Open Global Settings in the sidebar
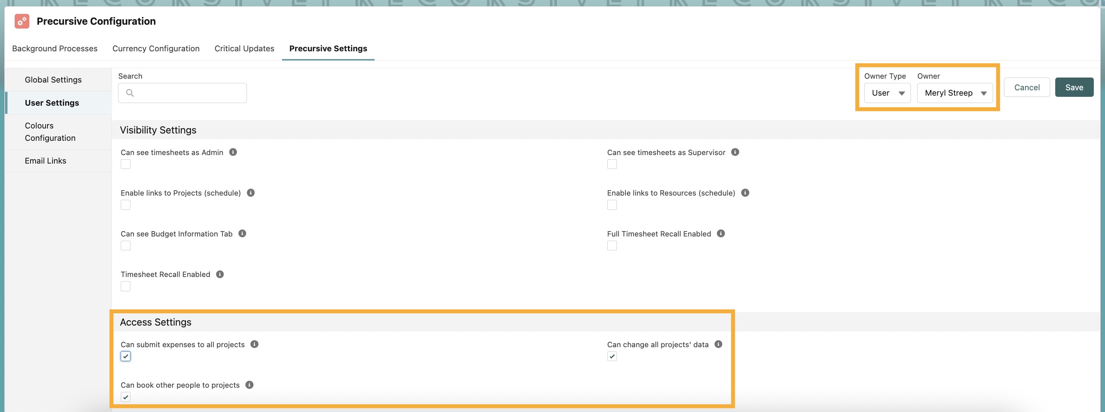1105x412 pixels. click(58, 80)
